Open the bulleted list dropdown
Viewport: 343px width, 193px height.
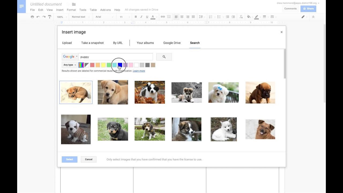pyautogui.click(x=220, y=17)
